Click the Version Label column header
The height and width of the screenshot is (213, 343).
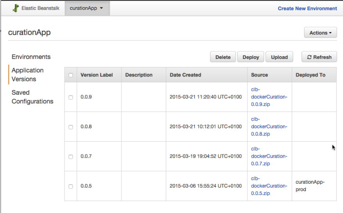coord(96,75)
